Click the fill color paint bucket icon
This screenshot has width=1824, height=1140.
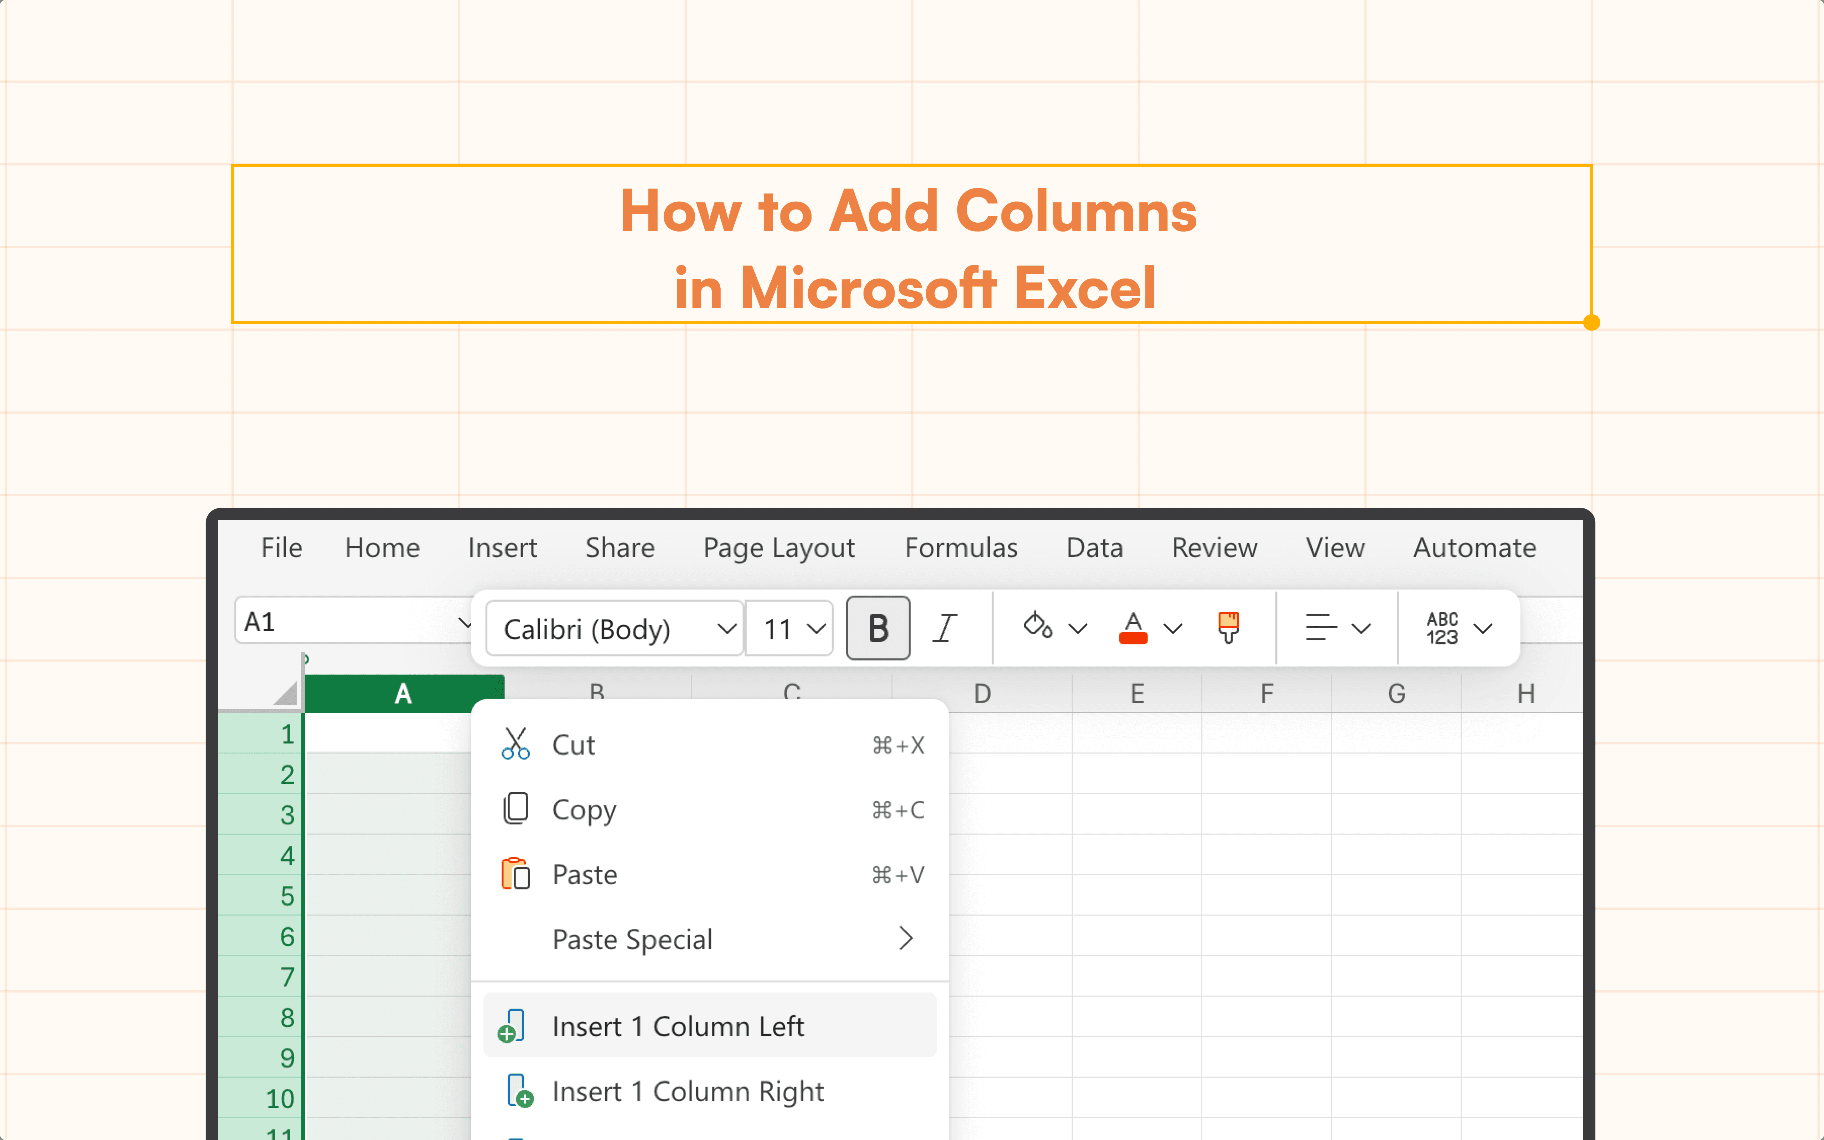tap(1037, 626)
